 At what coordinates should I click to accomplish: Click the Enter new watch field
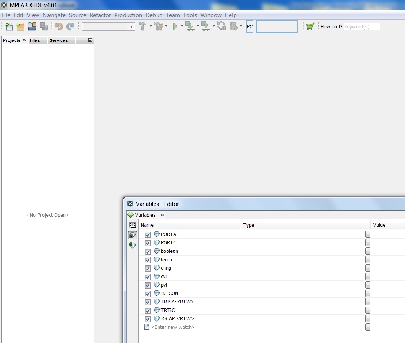(173, 327)
